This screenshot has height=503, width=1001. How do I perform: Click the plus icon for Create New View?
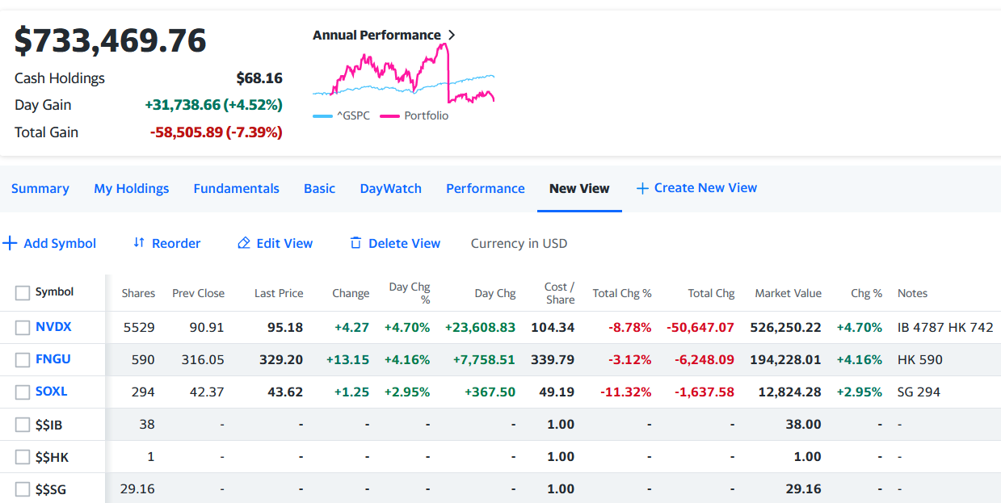point(642,188)
